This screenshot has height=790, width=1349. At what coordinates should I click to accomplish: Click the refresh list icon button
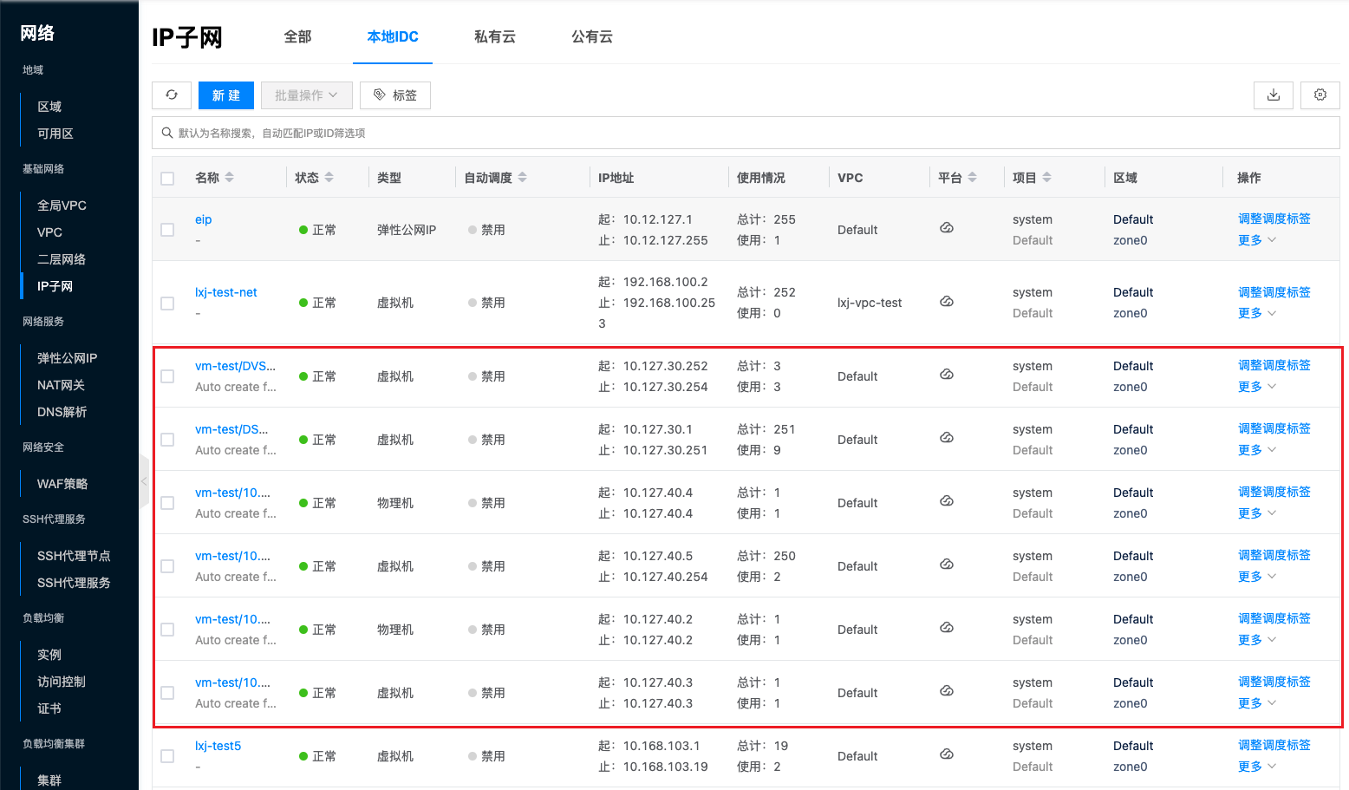172,95
